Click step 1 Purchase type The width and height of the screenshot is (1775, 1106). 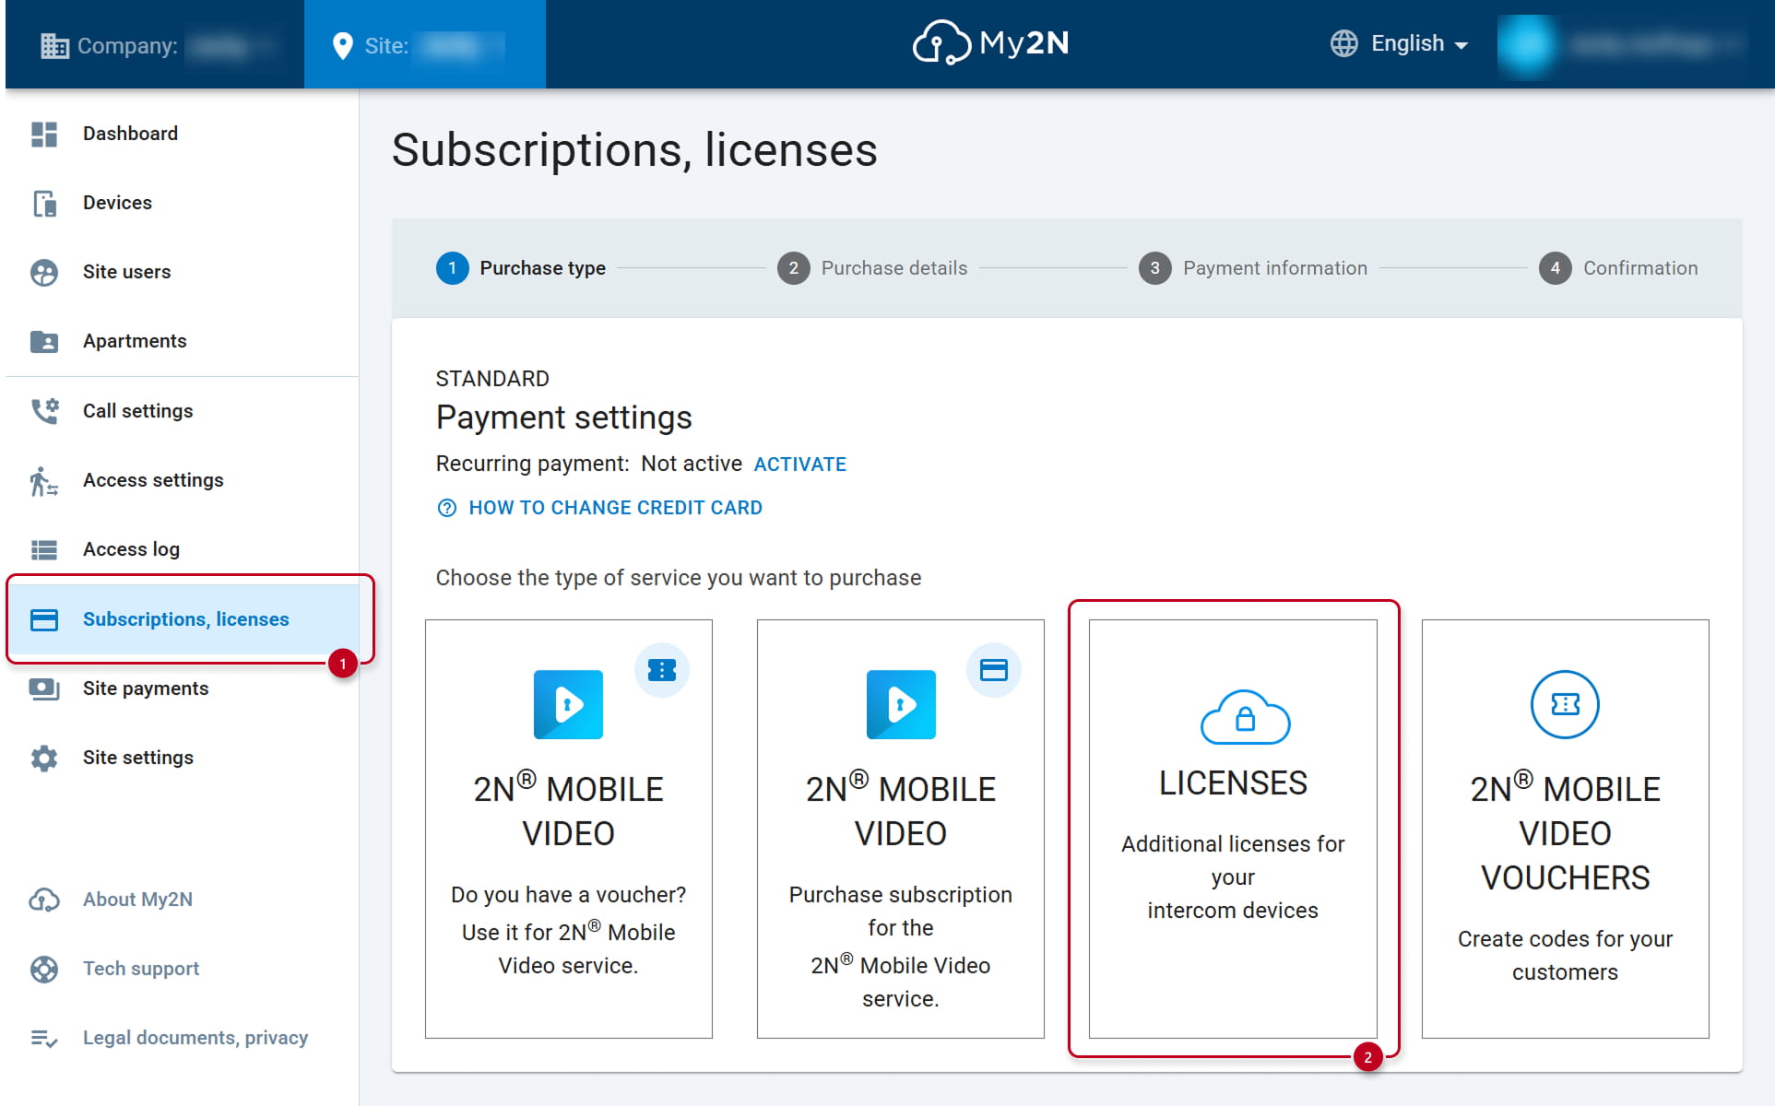point(521,268)
